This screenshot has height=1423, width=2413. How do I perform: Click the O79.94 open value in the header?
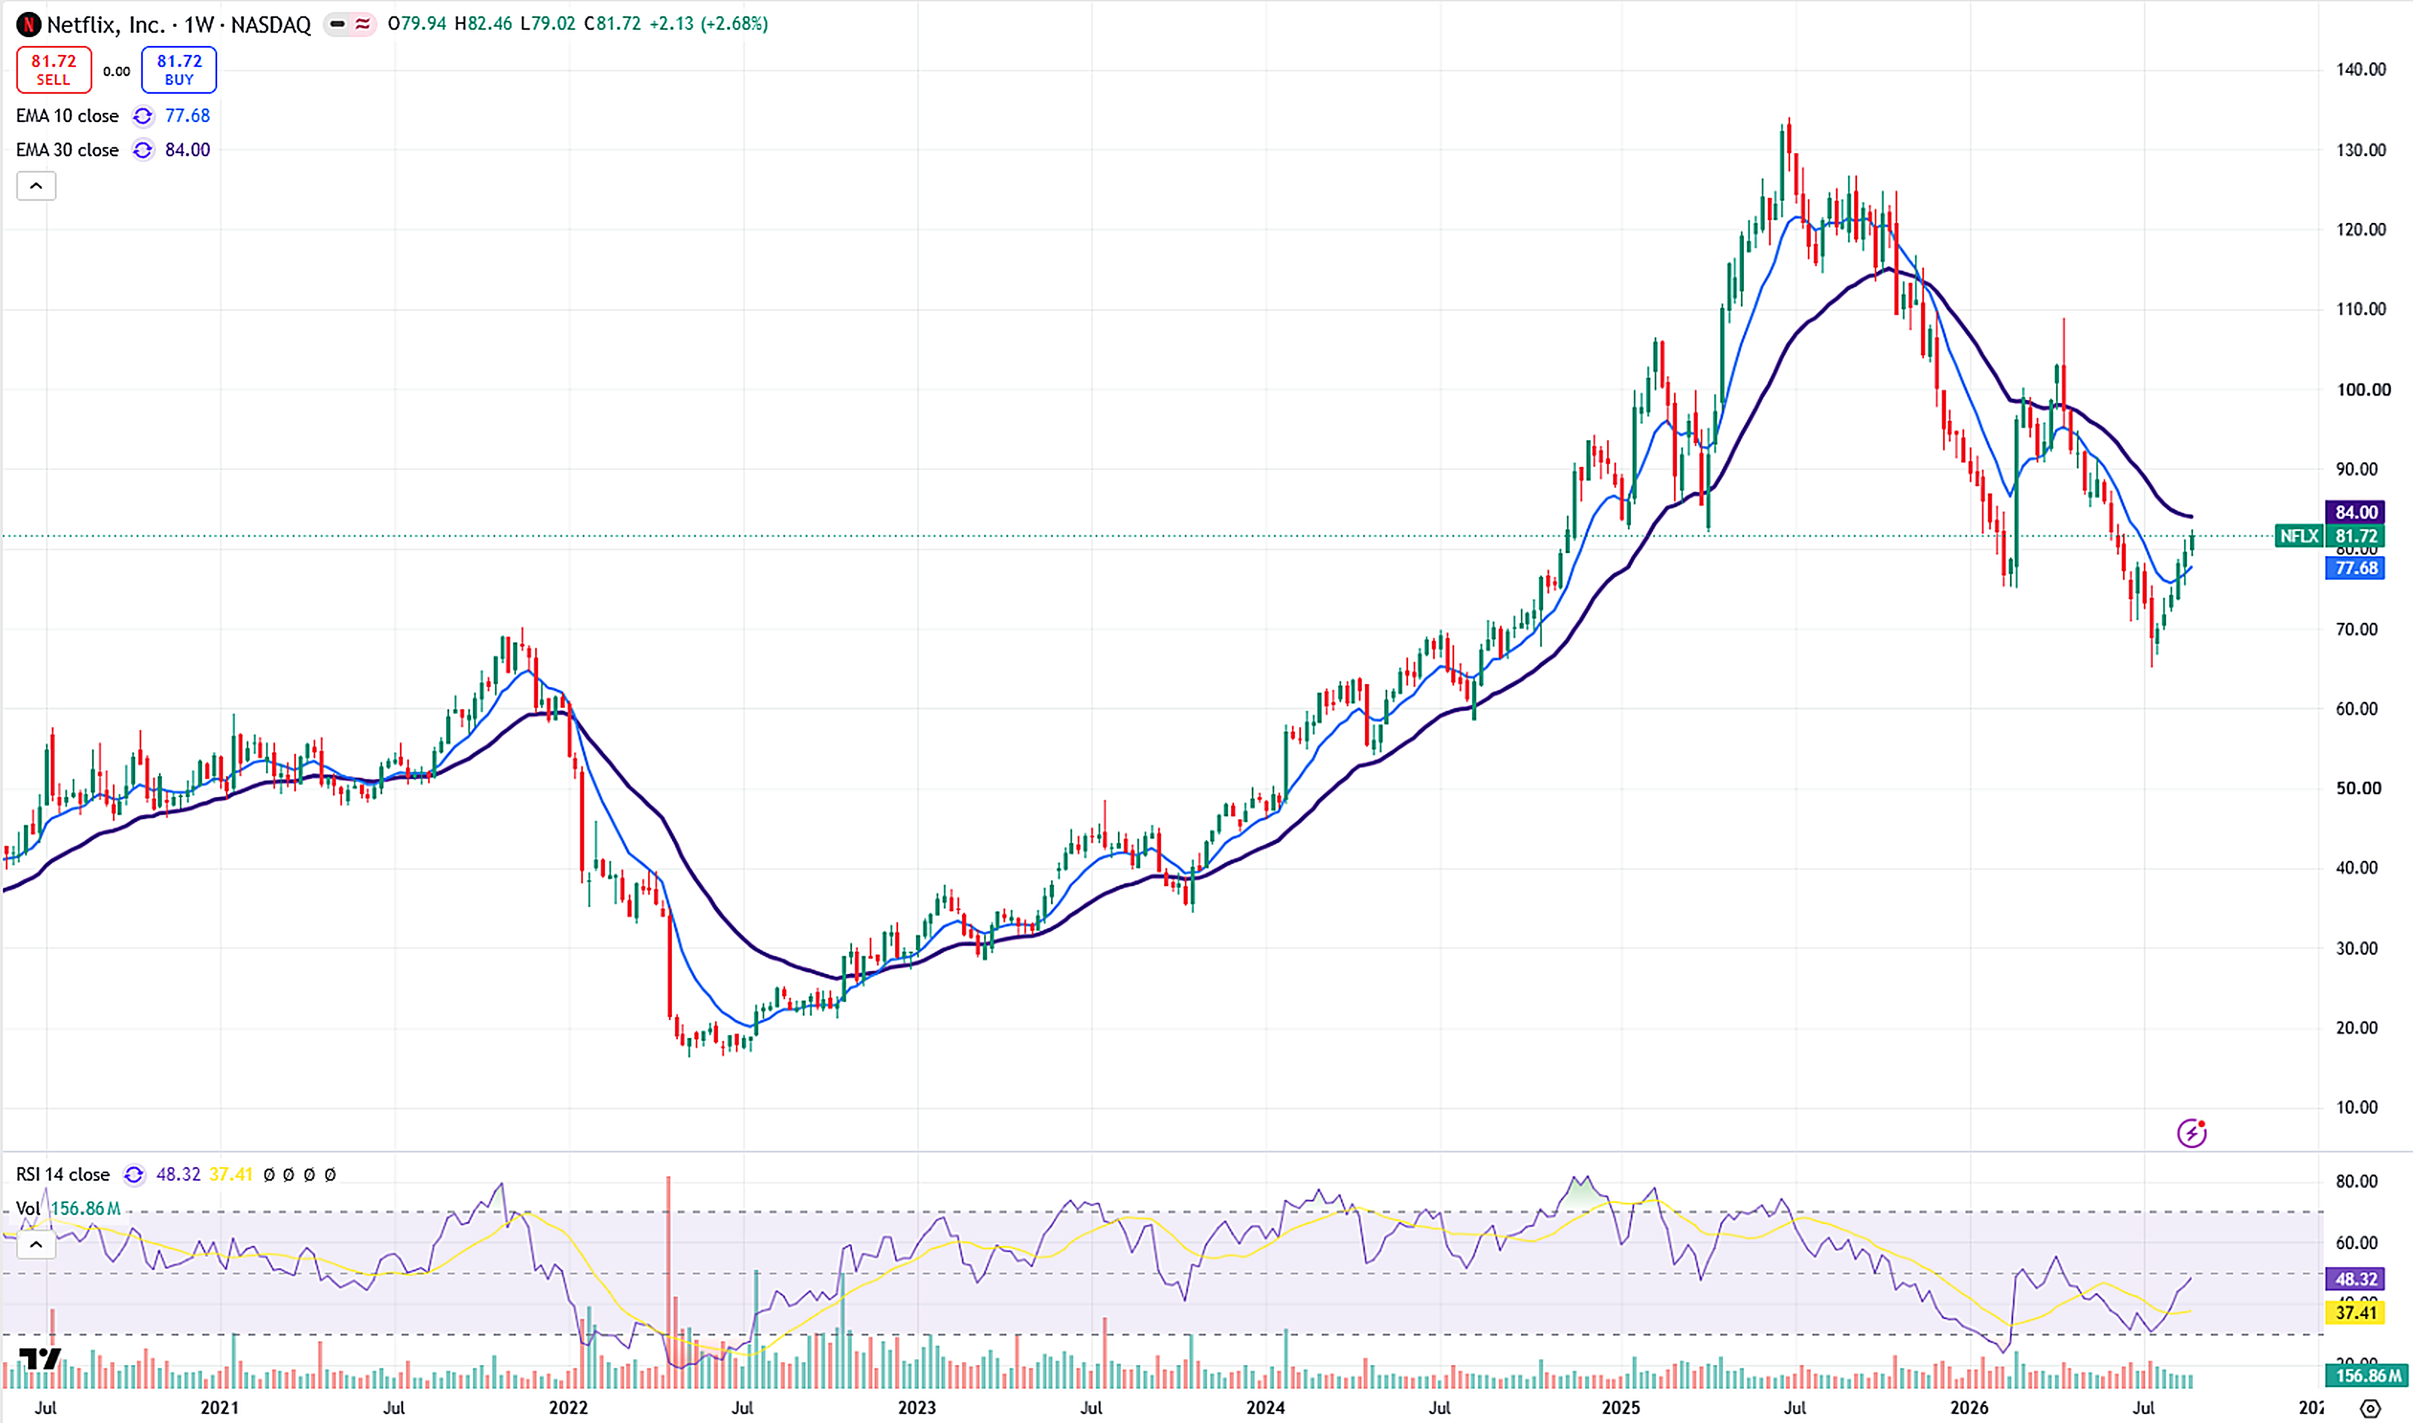click(417, 24)
